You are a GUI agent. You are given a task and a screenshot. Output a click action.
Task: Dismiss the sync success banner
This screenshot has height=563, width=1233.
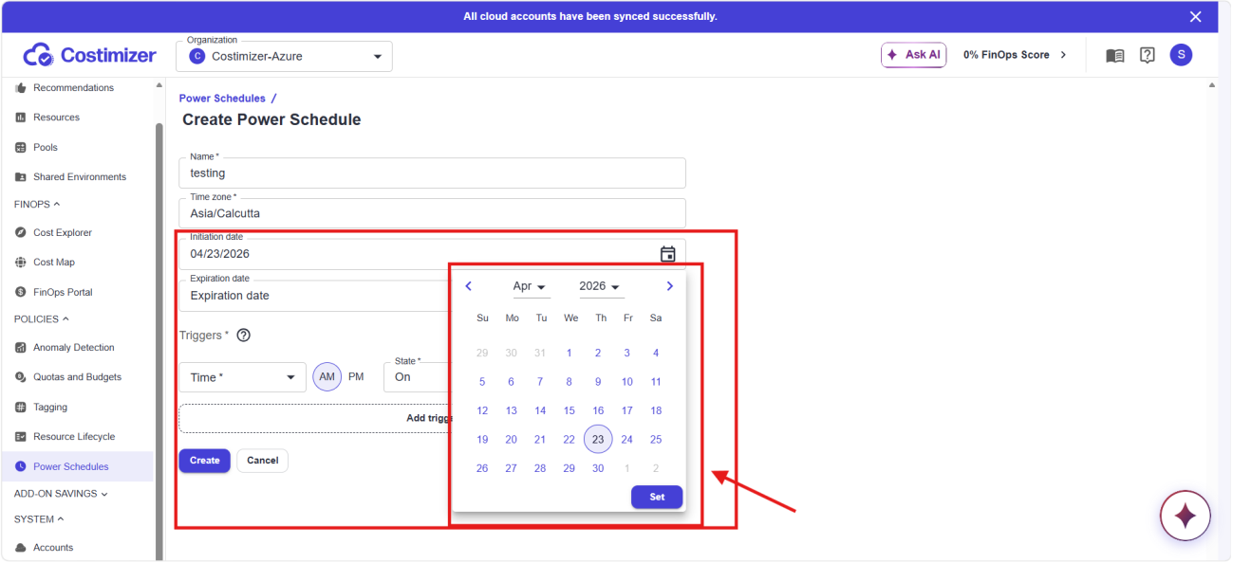1196,17
